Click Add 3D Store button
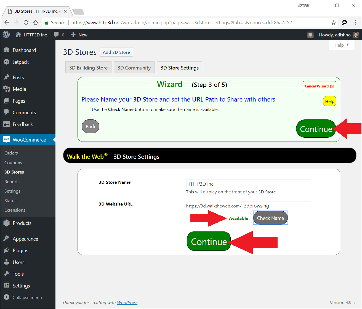The height and width of the screenshot is (309, 362). pyautogui.click(x=116, y=52)
